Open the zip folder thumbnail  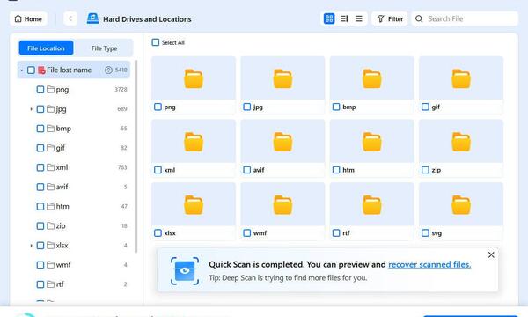461,142
